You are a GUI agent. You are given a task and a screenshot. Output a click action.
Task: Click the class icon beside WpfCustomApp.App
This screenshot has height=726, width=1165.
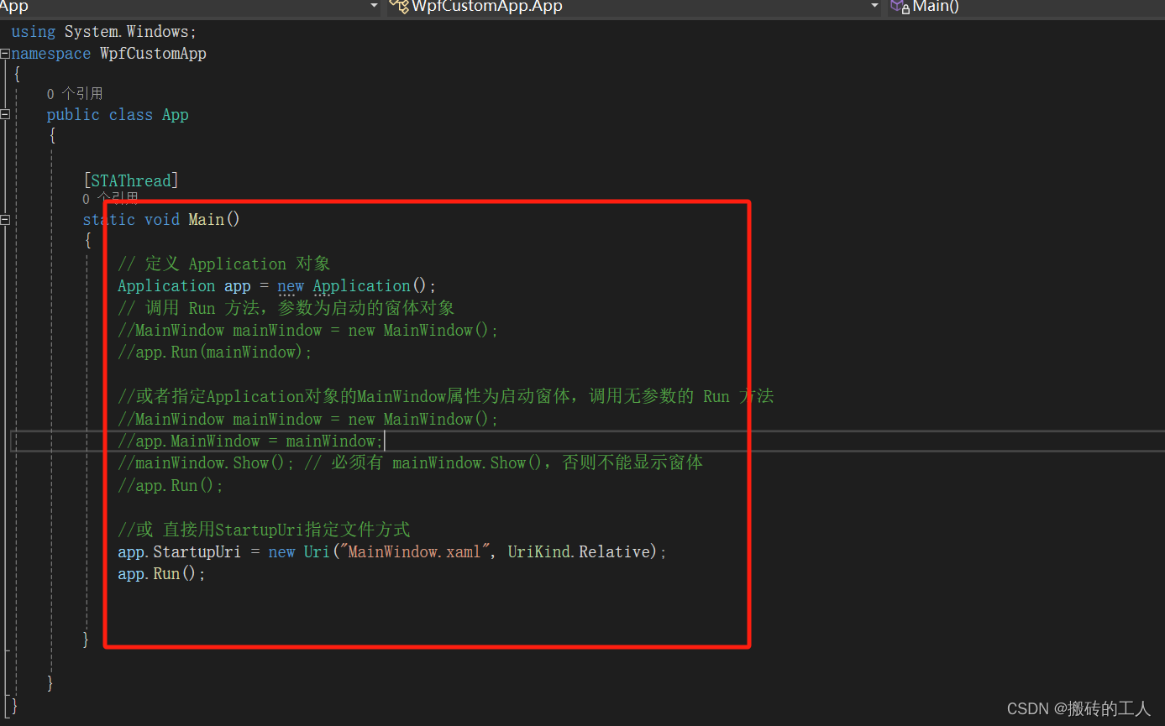click(399, 7)
